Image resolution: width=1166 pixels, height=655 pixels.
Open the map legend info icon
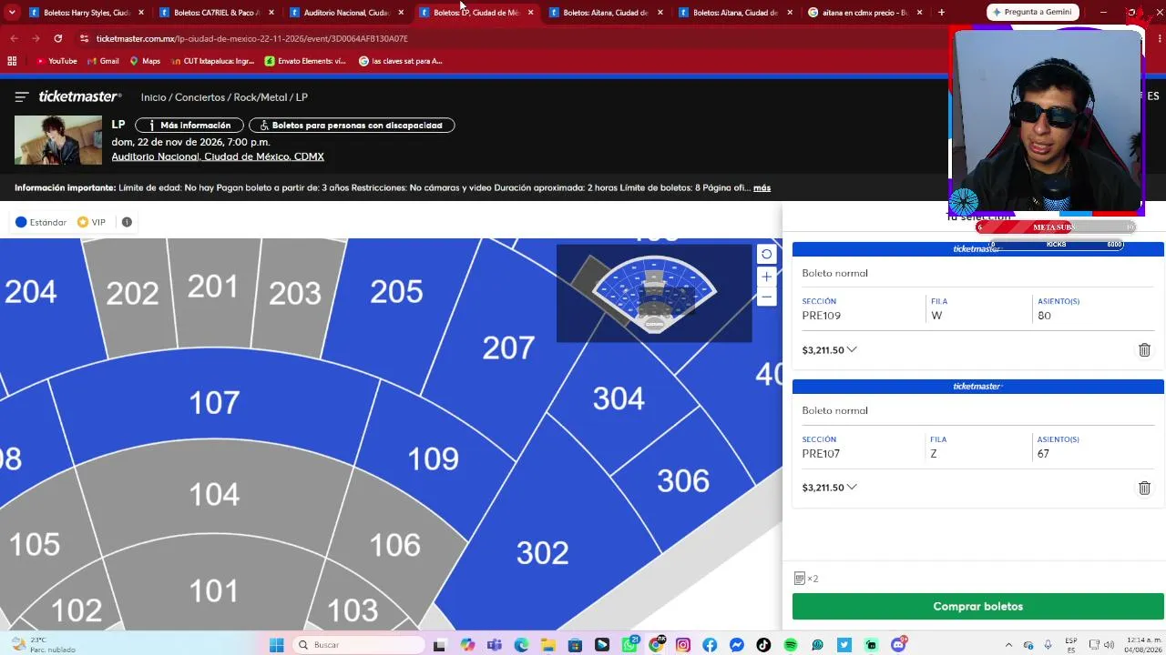coord(127,222)
